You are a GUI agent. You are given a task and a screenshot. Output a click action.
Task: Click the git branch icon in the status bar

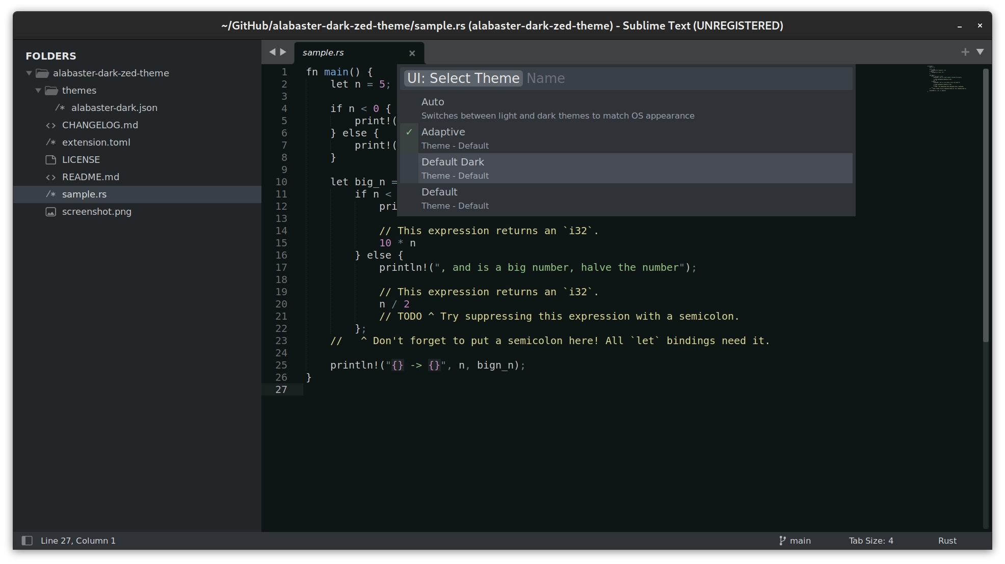tap(782, 541)
